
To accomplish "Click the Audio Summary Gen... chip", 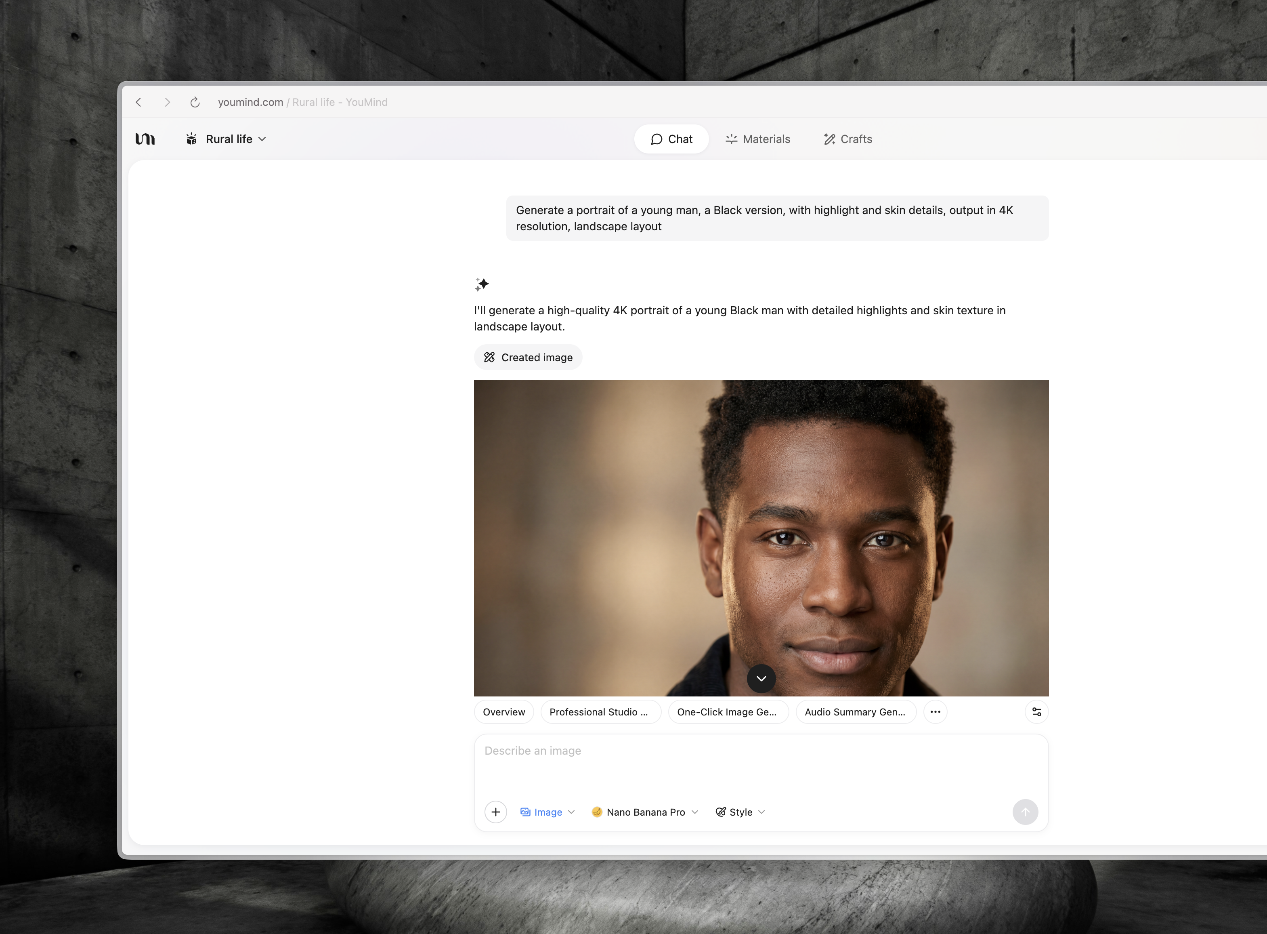I will pyautogui.click(x=855, y=712).
